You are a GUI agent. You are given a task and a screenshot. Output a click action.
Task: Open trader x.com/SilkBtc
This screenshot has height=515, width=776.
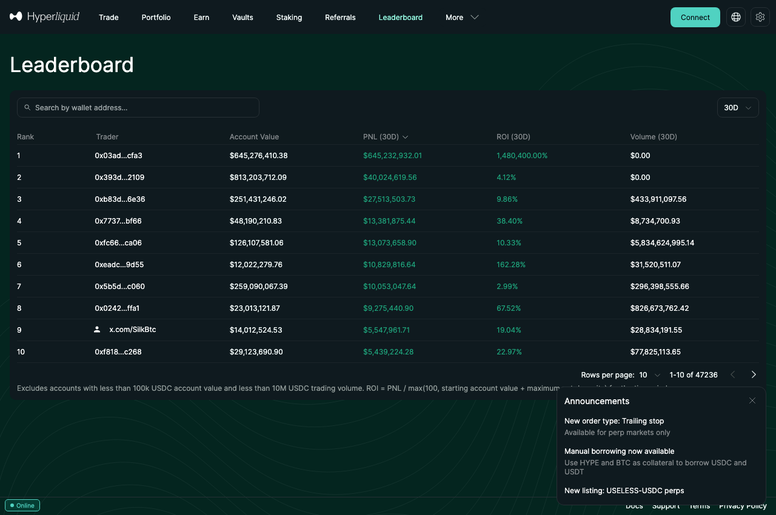point(132,330)
